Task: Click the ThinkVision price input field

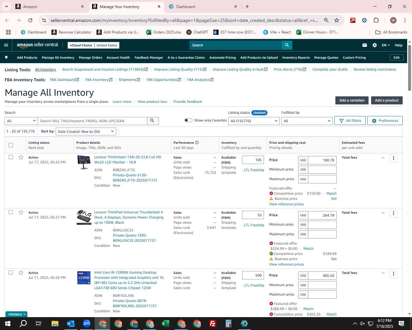Action: pyautogui.click(x=322, y=160)
